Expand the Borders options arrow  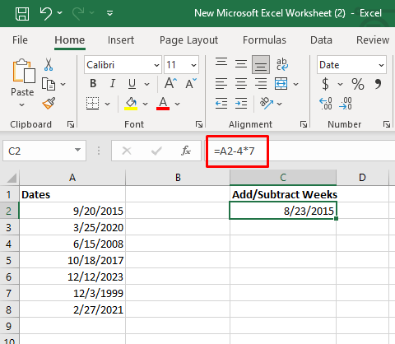pyautogui.click(x=108, y=104)
